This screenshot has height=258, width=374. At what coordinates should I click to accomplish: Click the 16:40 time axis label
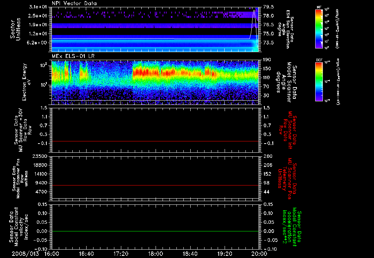[87, 253]
